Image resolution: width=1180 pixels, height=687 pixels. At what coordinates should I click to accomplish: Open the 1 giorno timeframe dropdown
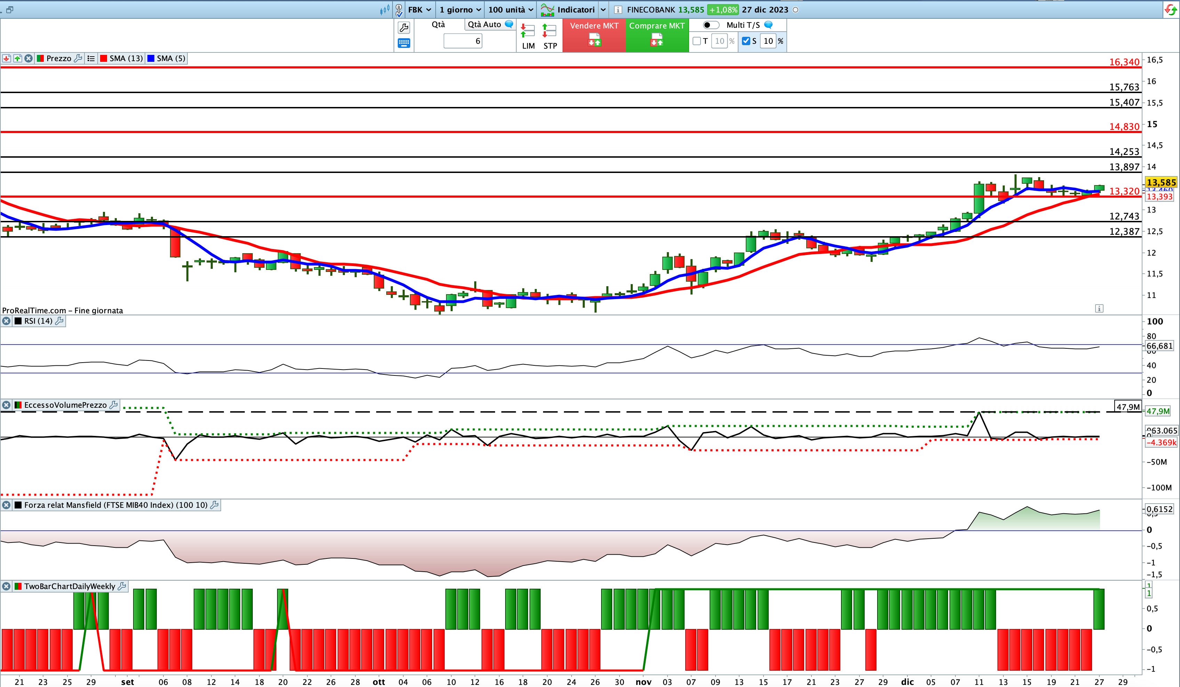click(x=460, y=9)
